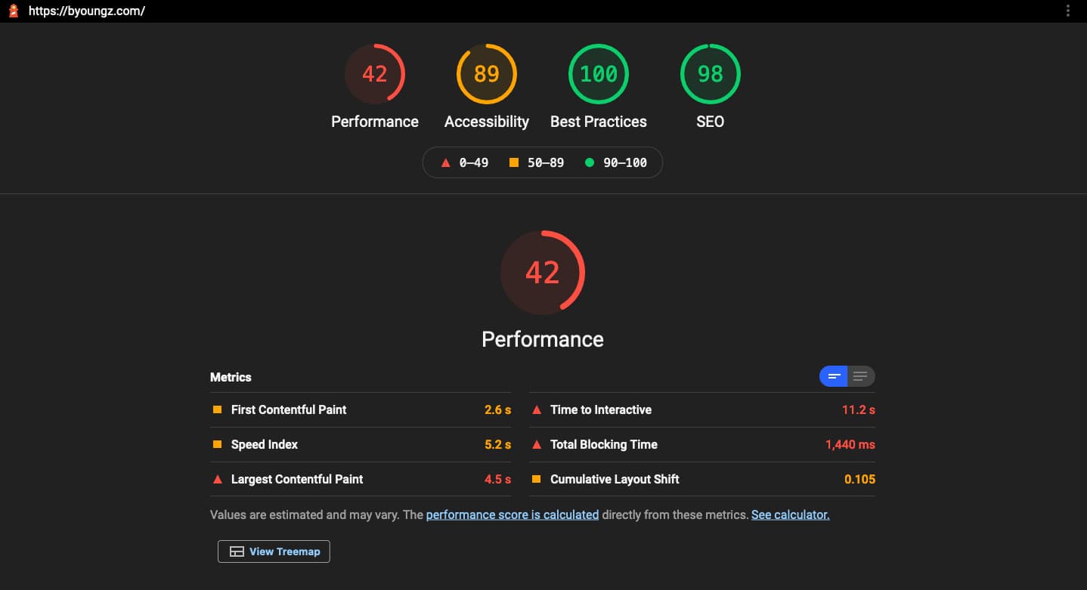Open the three-dot tools menu
The width and height of the screenshot is (1087, 590).
coord(1067,11)
